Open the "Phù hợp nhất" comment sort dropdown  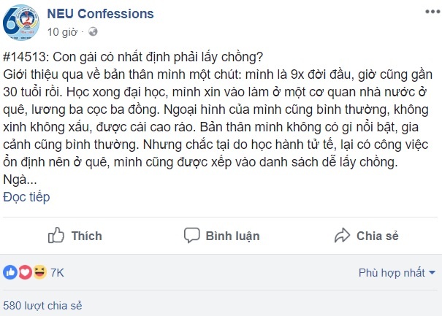pos(392,273)
